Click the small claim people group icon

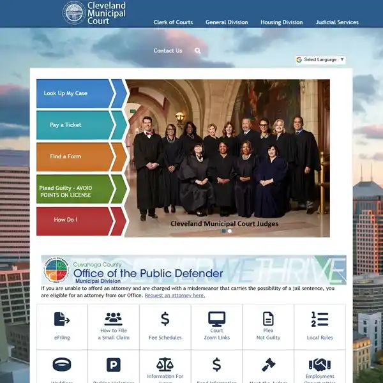114,319
